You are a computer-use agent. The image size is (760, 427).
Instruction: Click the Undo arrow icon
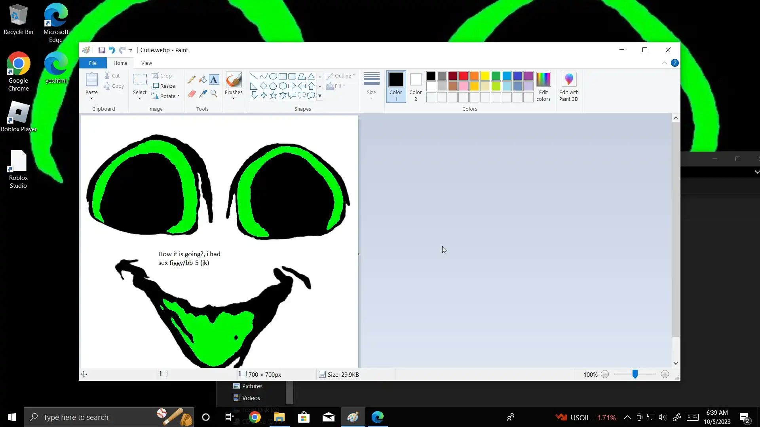(112, 50)
